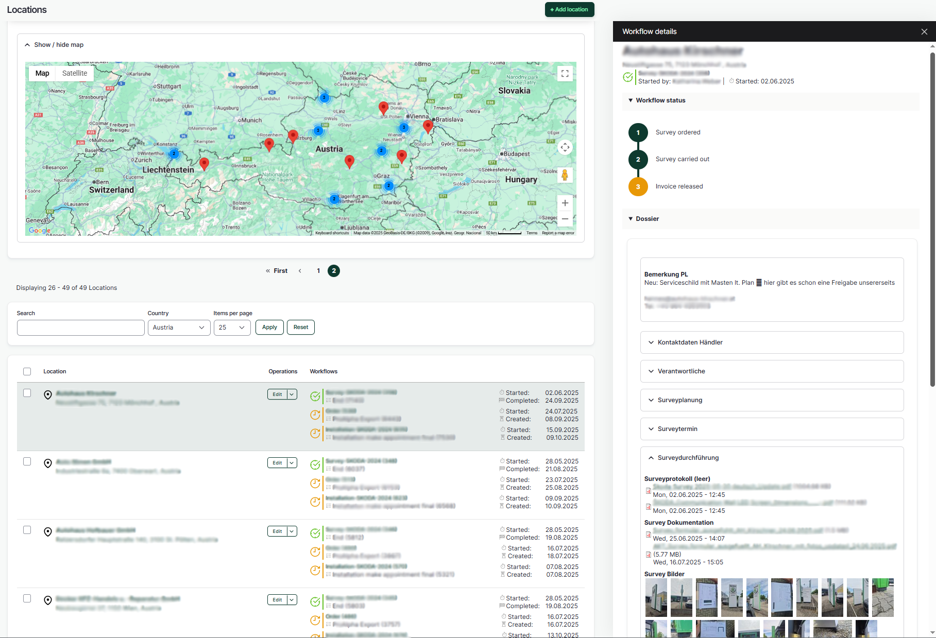936x638 pixels.
Task: Check the select-all checkbox in table header
Action: (27, 372)
